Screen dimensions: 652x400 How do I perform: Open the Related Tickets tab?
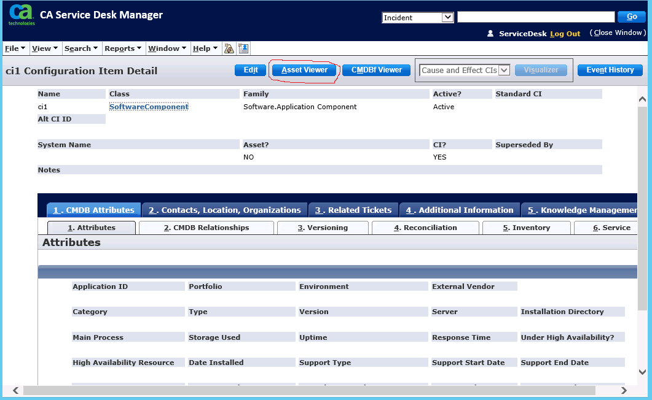pyautogui.click(x=353, y=210)
